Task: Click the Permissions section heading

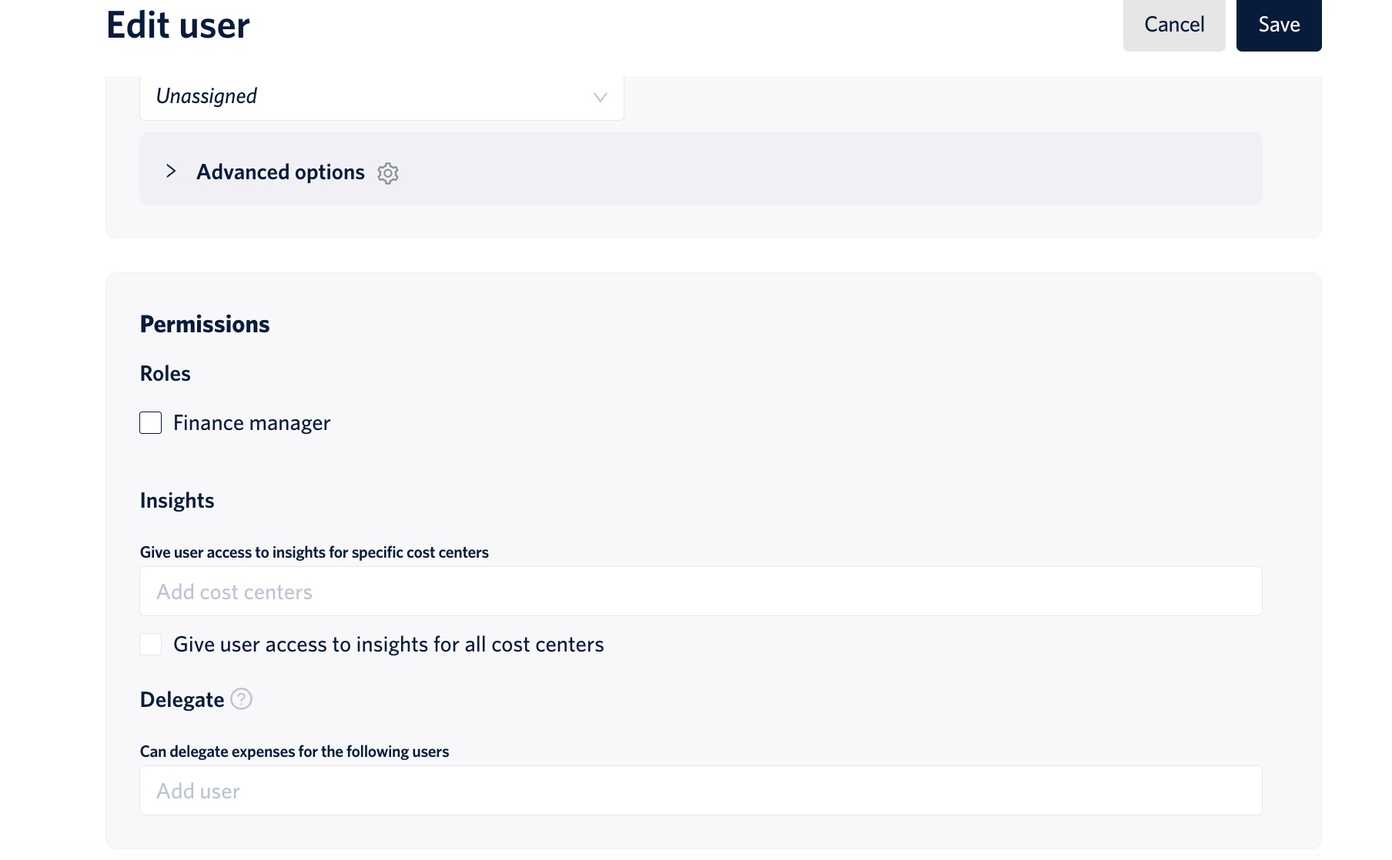Action: pyautogui.click(x=204, y=323)
